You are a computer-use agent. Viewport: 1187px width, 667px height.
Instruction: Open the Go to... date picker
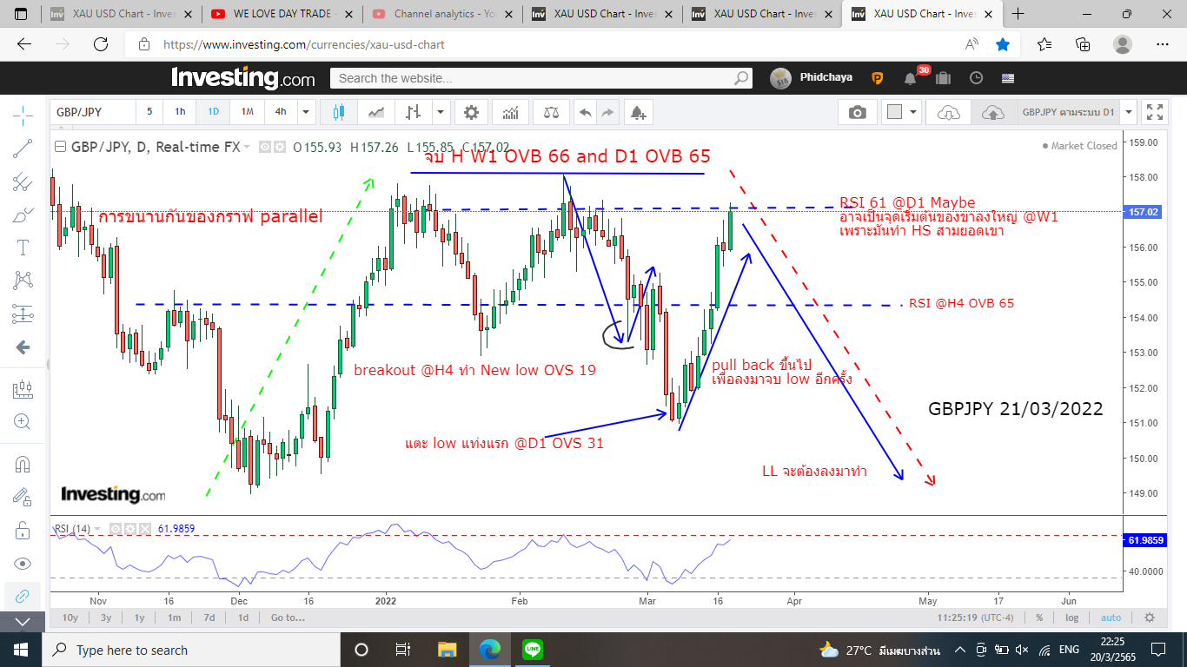pyautogui.click(x=288, y=617)
